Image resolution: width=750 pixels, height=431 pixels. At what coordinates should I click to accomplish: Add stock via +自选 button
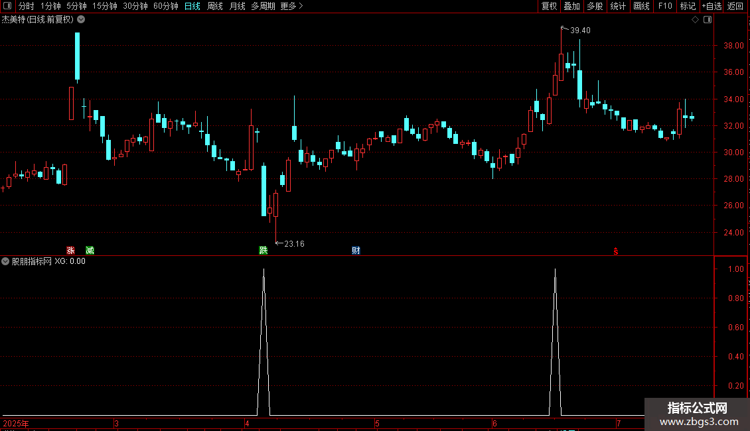pos(712,6)
